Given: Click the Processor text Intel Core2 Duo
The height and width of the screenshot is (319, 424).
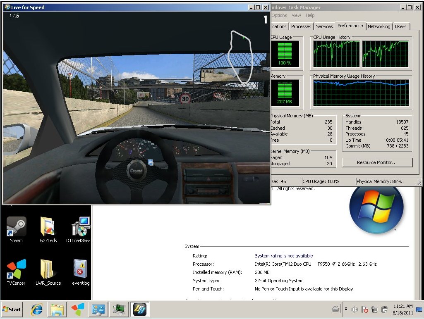Looking at the screenshot, I should tap(316, 264).
